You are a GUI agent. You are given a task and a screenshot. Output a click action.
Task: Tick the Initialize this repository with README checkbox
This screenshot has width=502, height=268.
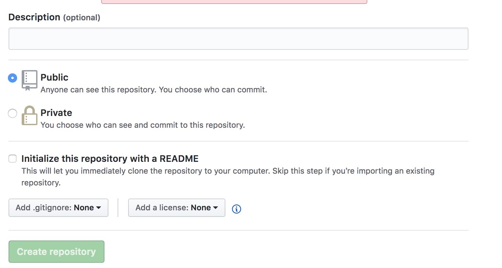tap(12, 159)
